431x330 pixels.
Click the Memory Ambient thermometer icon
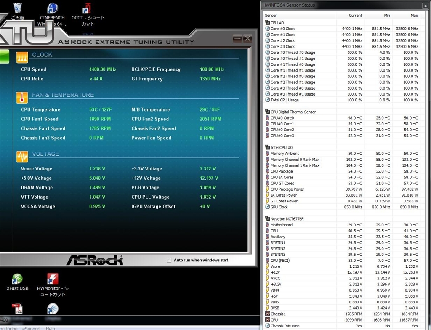coord(267,154)
